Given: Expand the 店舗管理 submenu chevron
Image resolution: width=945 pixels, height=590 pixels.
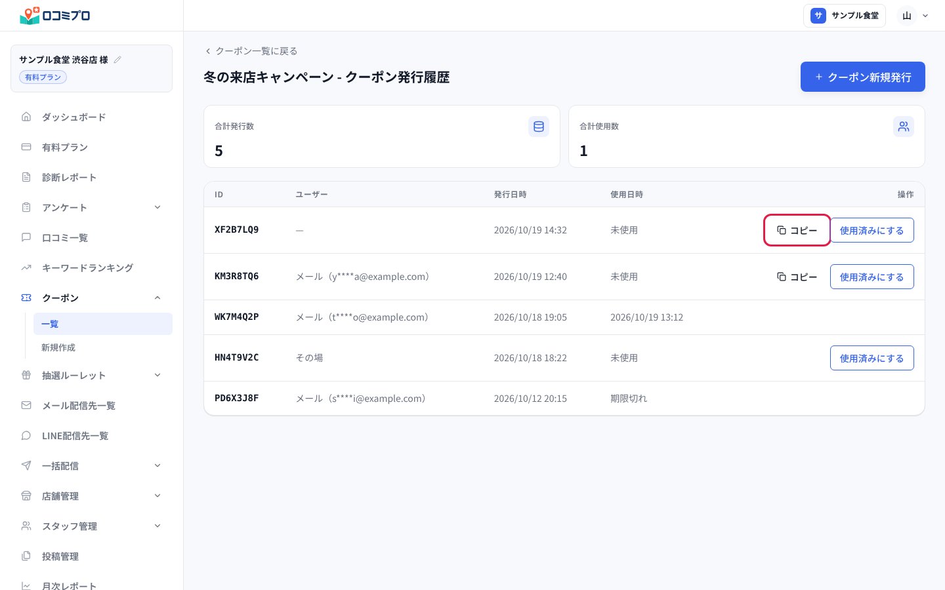Looking at the screenshot, I should [157, 496].
